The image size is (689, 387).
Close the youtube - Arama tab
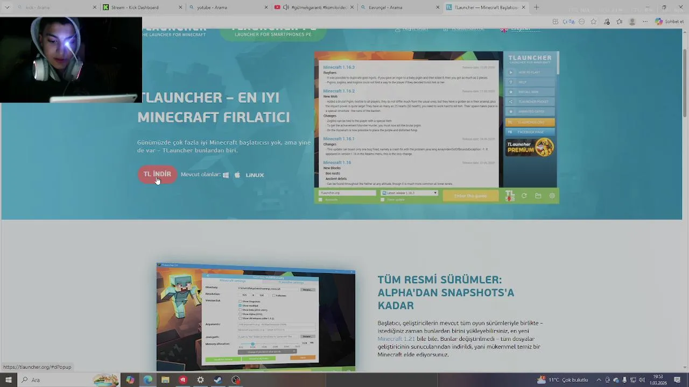pos(266,8)
